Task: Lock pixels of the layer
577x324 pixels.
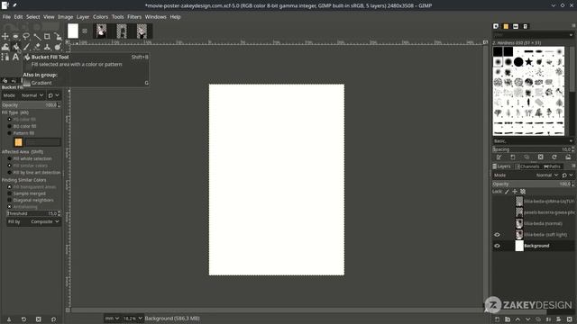Action: point(507,192)
